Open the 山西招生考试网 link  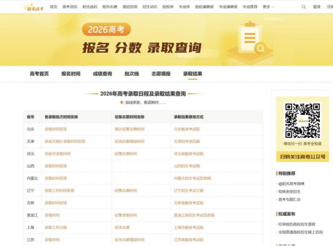click(x=187, y=166)
